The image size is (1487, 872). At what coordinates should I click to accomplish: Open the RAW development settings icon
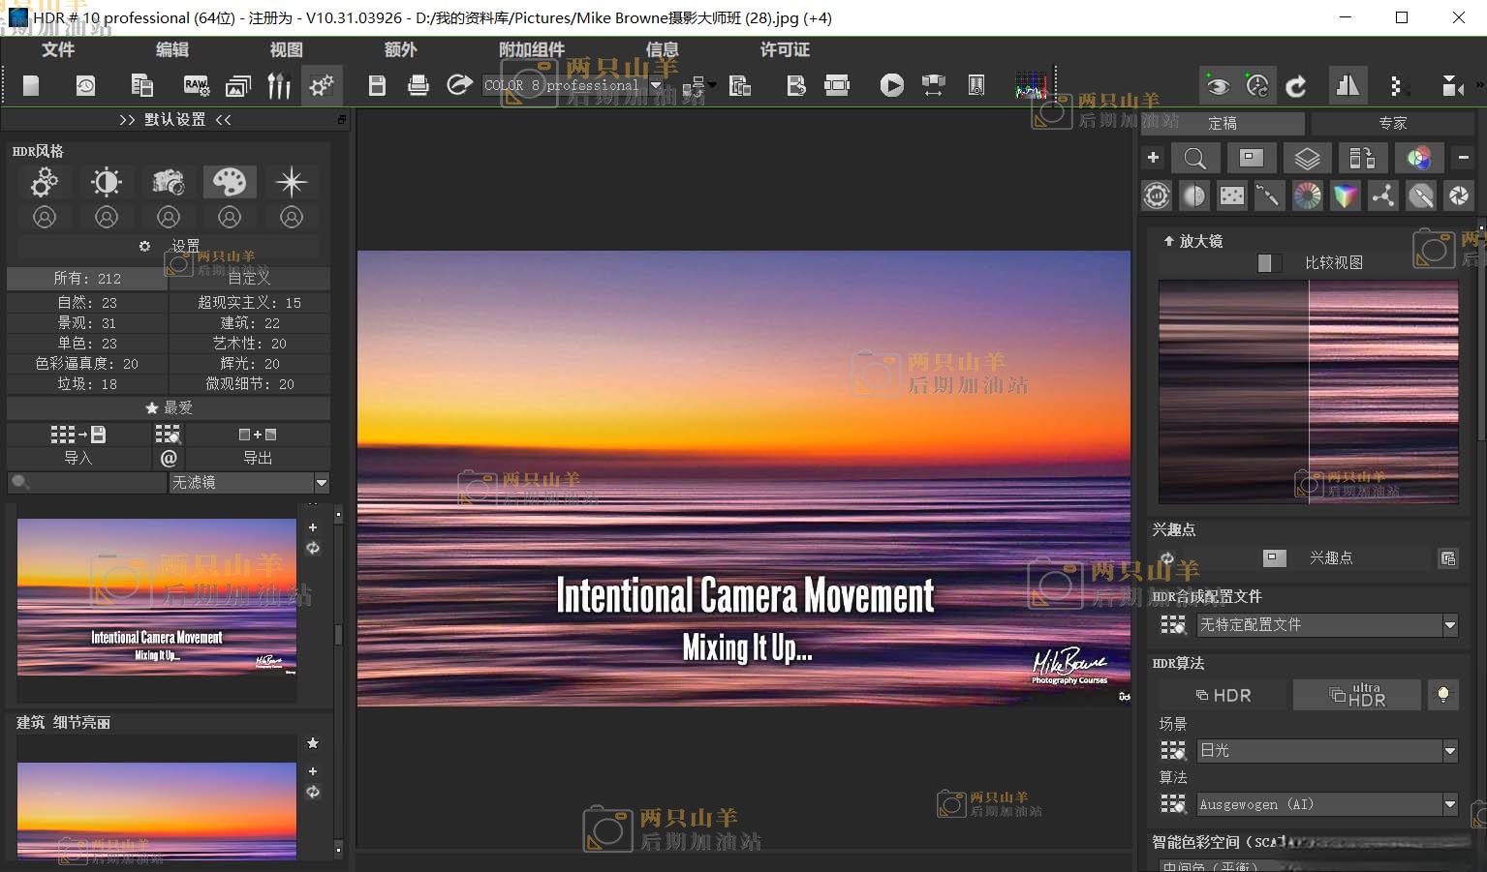pyautogui.click(x=197, y=86)
